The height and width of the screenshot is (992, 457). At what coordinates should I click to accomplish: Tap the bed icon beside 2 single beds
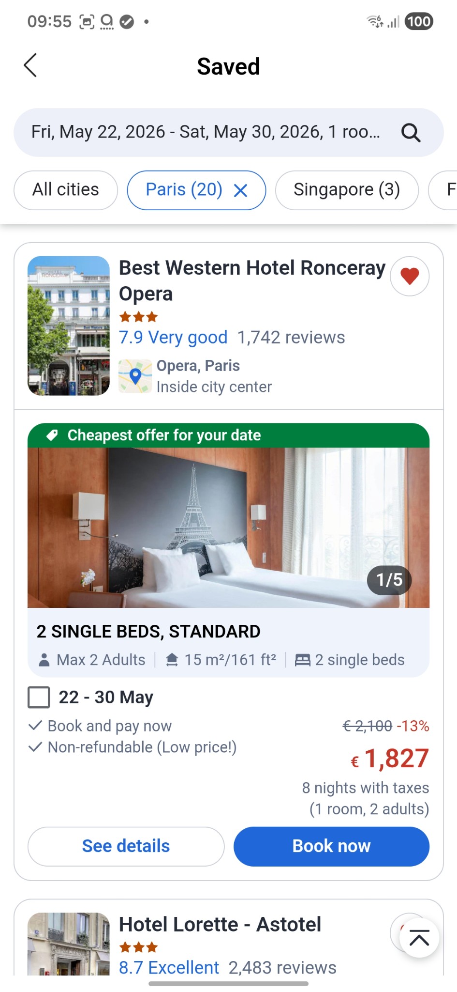303,660
